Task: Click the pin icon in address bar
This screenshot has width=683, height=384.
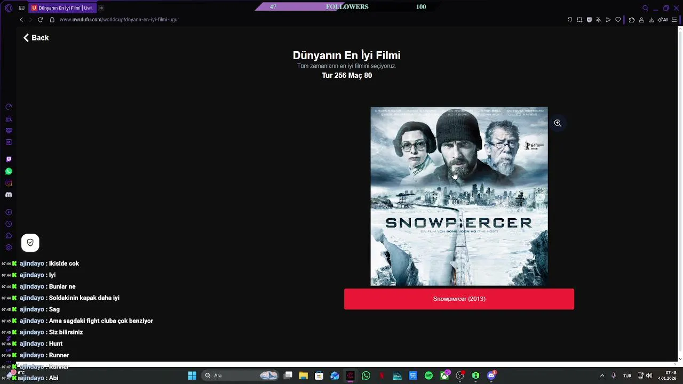Action: (x=570, y=20)
